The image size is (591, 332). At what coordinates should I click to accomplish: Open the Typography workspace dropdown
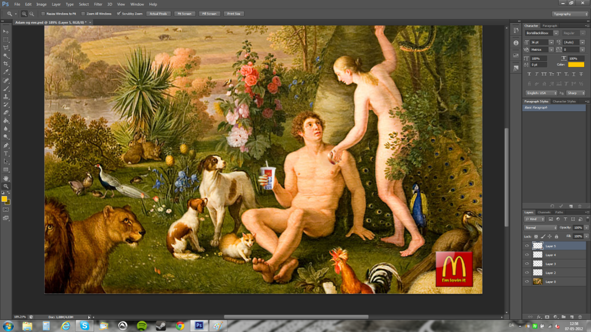coord(570,14)
